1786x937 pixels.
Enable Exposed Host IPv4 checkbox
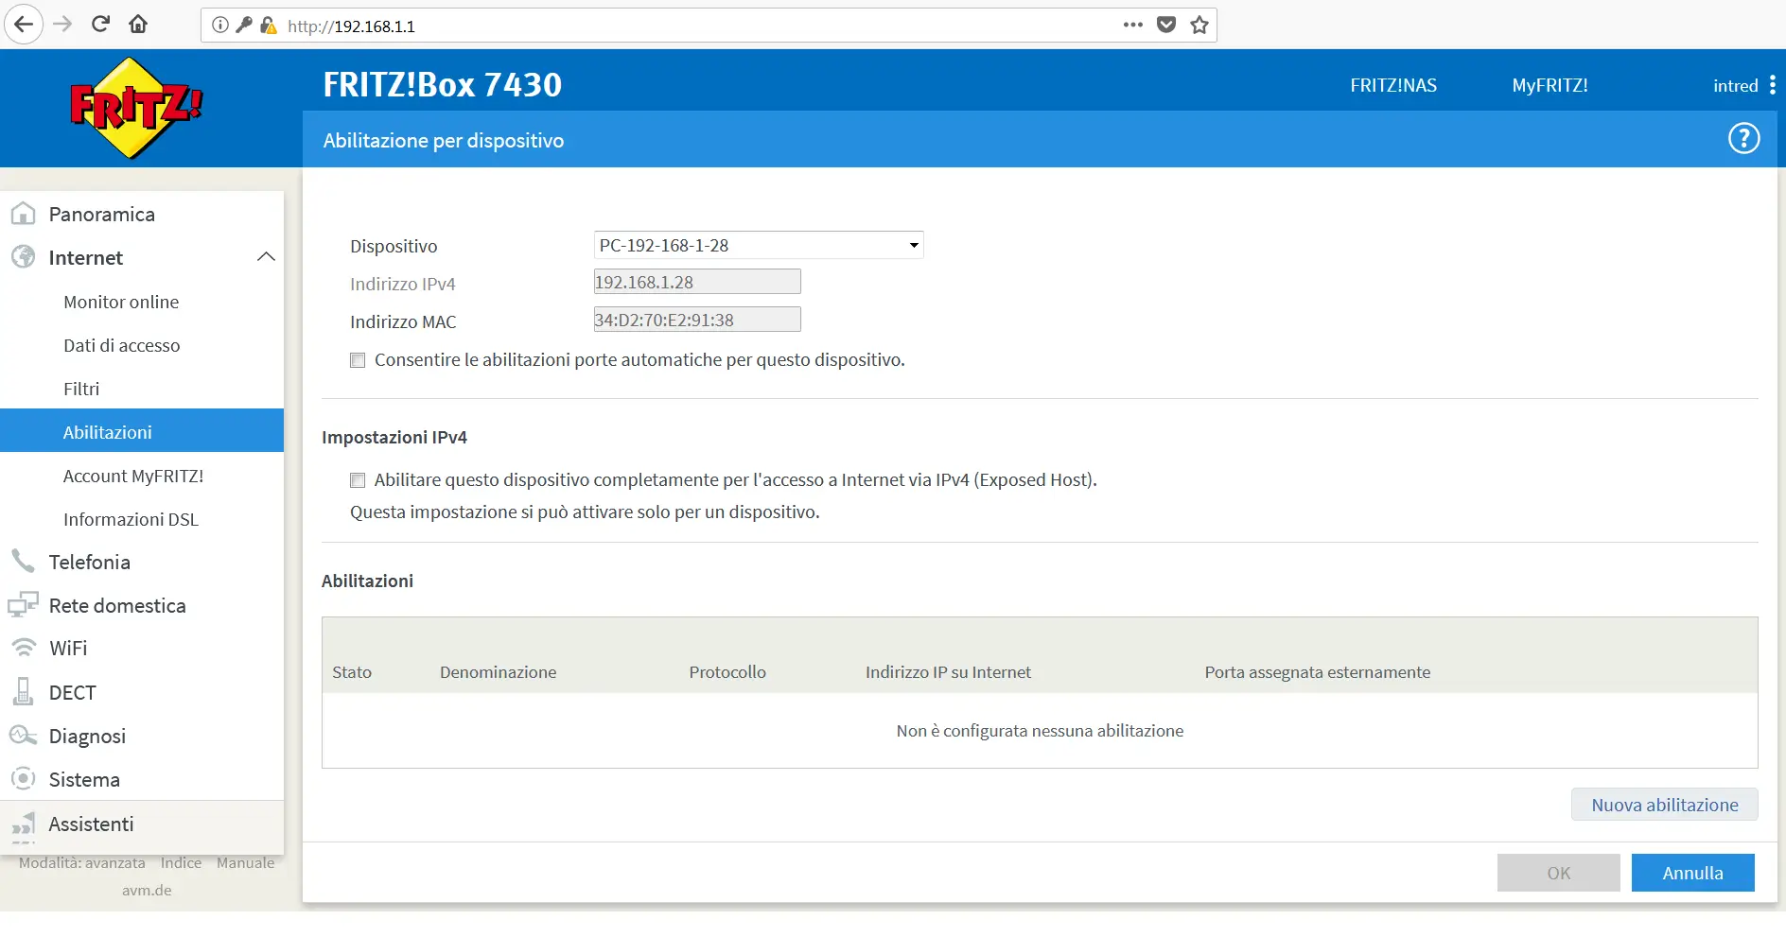[358, 480]
